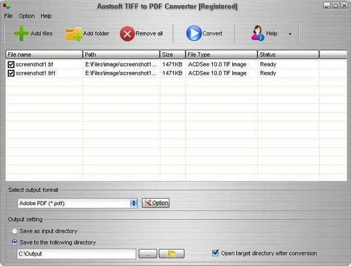351x266 pixels.
Task: Sort by File Type column header
Action: tap(221, 55)
